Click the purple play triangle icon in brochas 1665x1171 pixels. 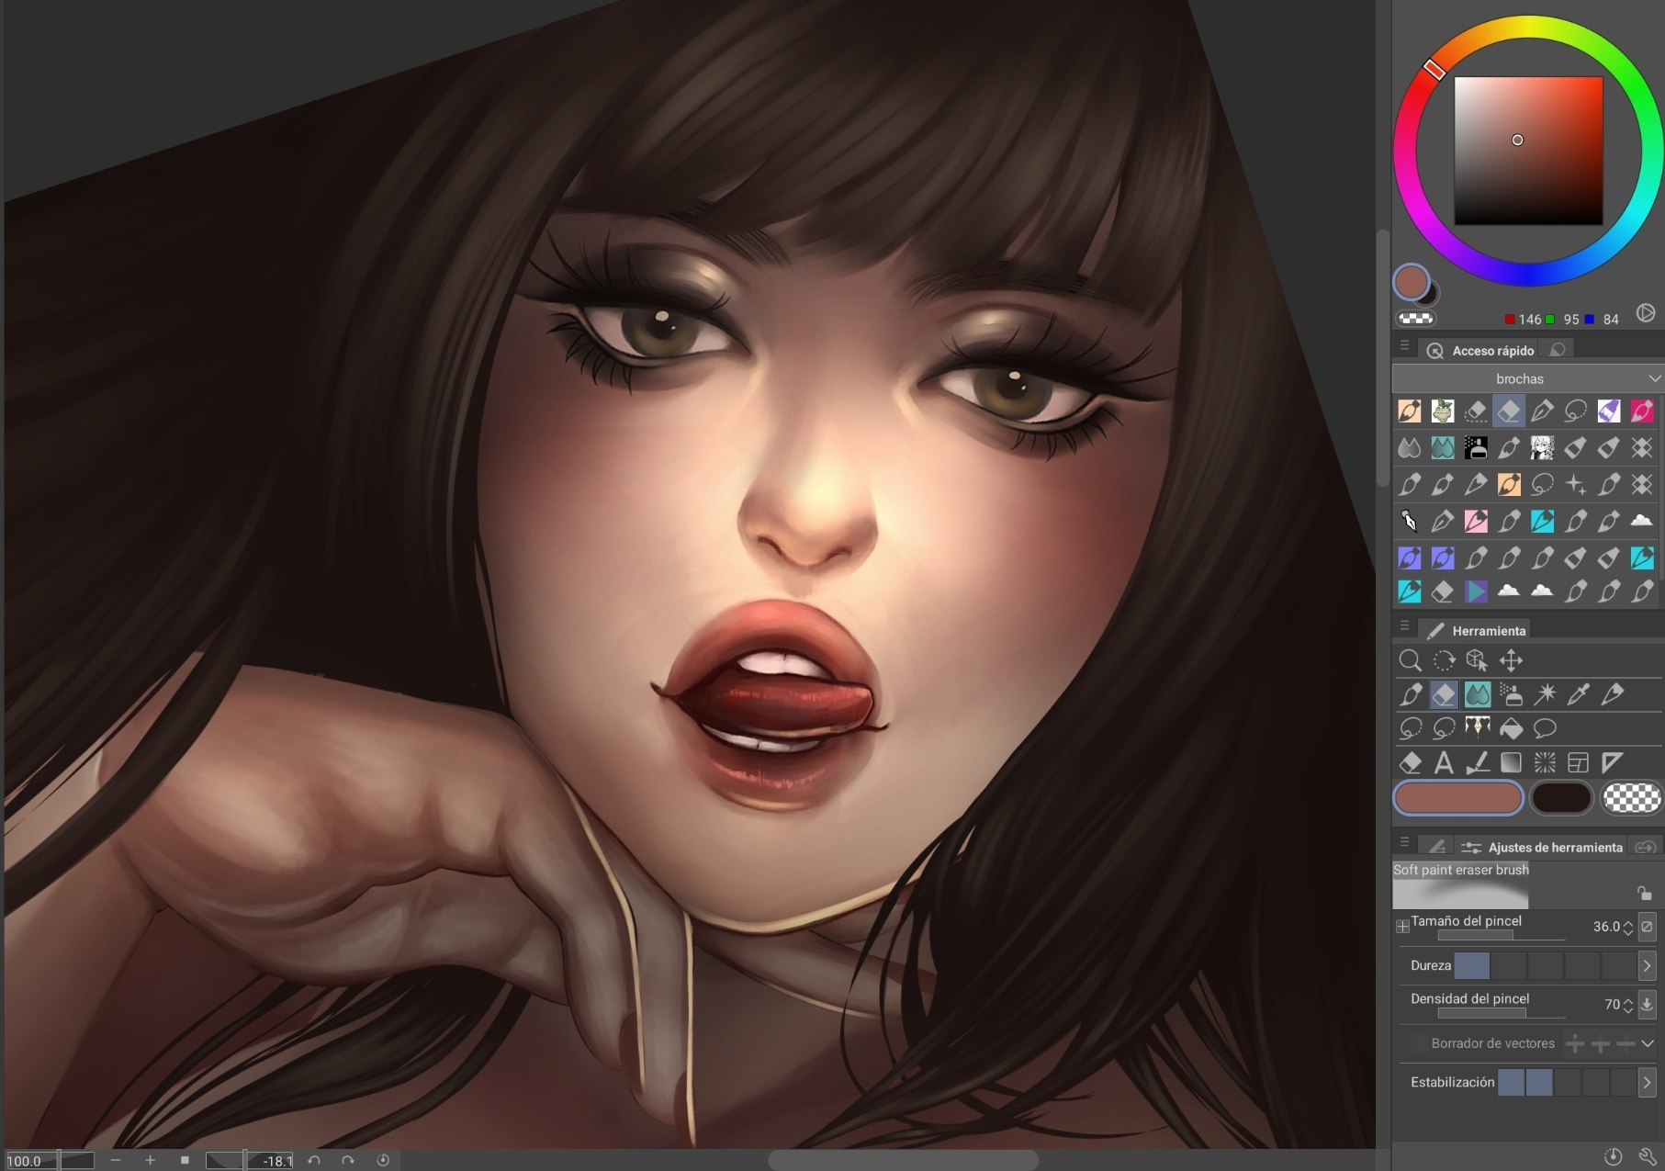tap(1476, 591)
